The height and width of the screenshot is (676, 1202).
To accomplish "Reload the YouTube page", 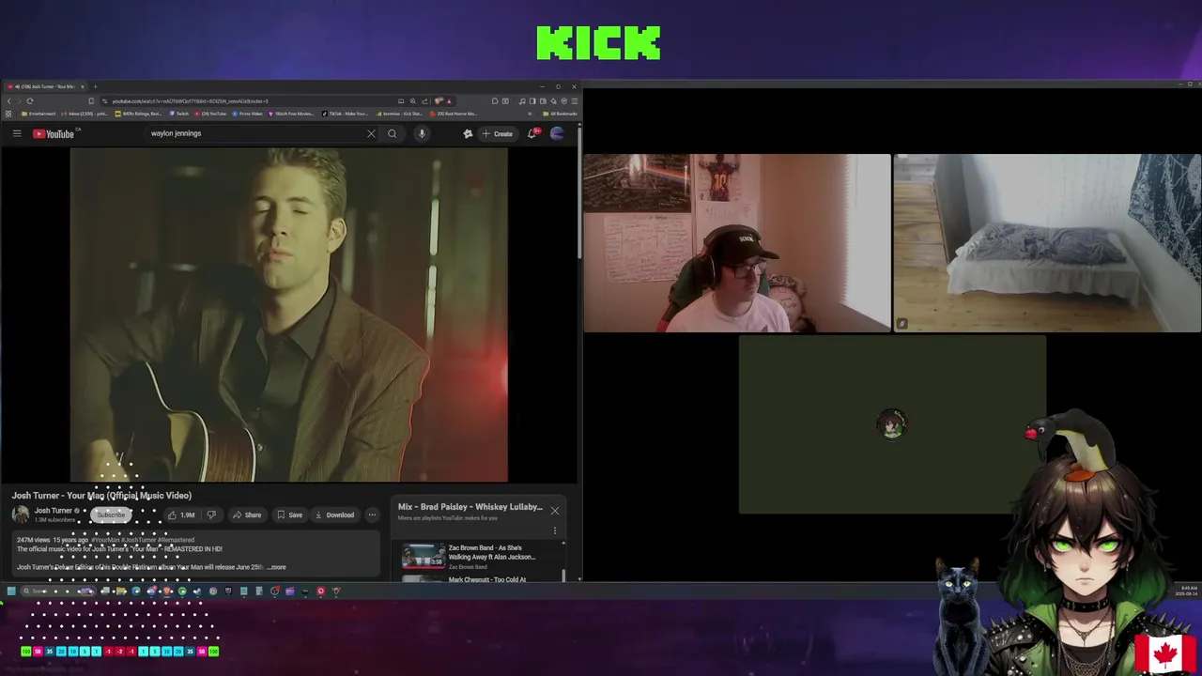I will coord(30,100).
